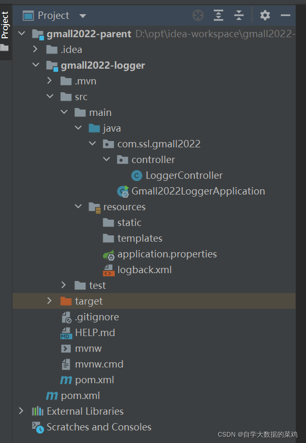Open the Project view type dropdown
The width and height of the screenshot is (306, 443).
(x=83, y=16)
